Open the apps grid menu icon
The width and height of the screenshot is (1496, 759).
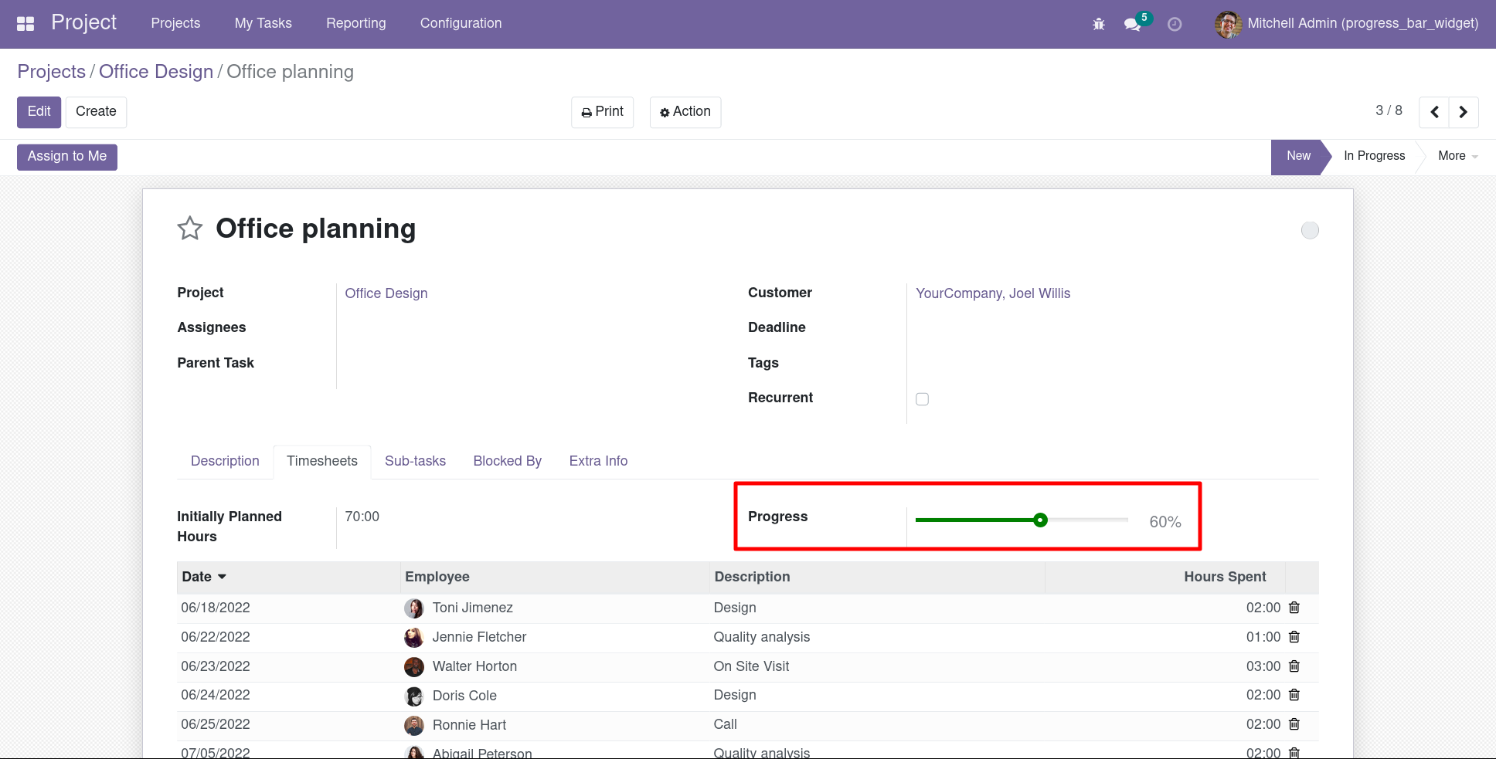coord(25,24)
